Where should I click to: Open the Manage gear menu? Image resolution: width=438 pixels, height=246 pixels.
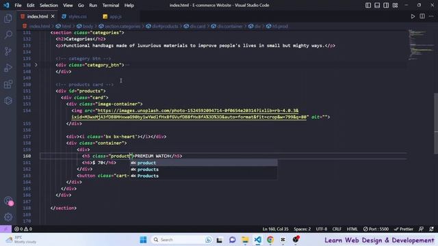pos(8,217)
